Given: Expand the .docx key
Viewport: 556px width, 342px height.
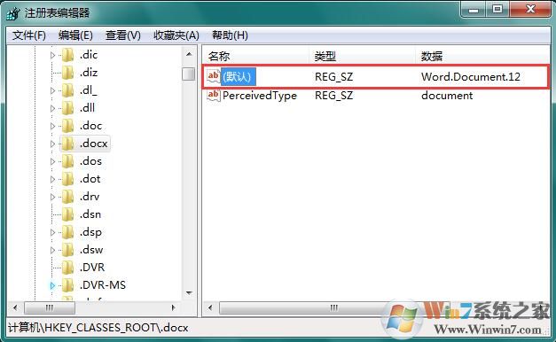Looking at the screenshot, I should (52, 144).
